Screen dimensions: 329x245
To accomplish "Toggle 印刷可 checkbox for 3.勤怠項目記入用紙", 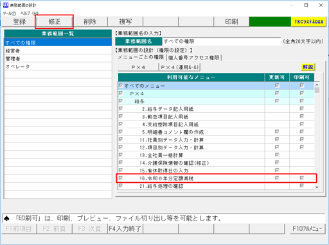I will 302,116.
